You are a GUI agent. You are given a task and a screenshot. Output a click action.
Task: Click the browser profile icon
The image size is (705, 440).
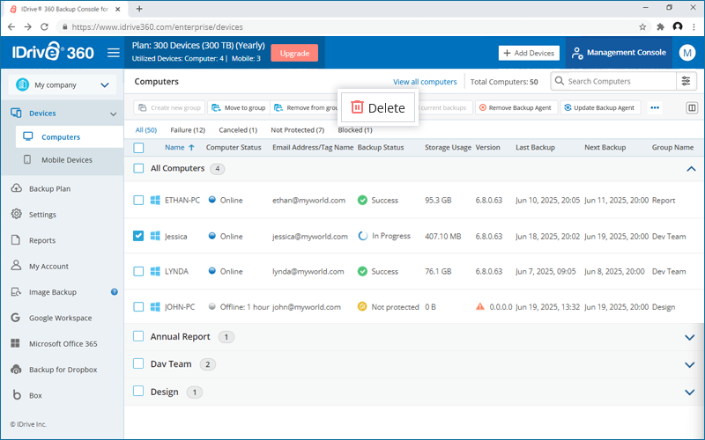click(x=678, y=27)
